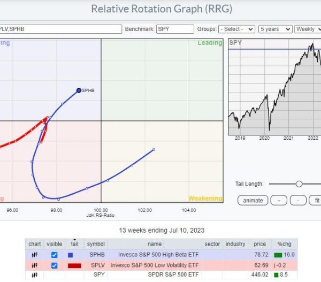Click the symbols input field with SPHB
The image size is (321, 282).
tap(60, 29)
